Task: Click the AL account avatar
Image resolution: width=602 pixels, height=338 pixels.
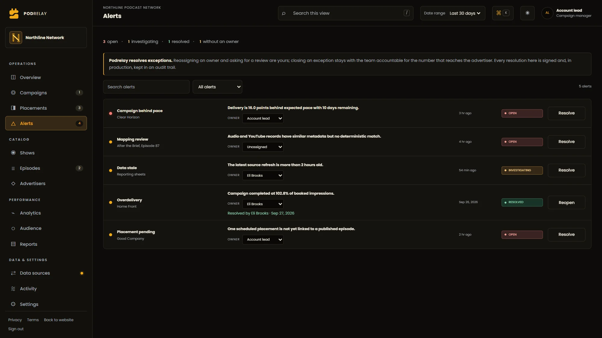Action: click(547, 13)
